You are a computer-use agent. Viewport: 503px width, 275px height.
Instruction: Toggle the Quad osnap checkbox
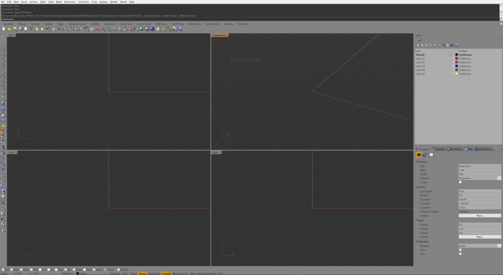tap(74, 270)
